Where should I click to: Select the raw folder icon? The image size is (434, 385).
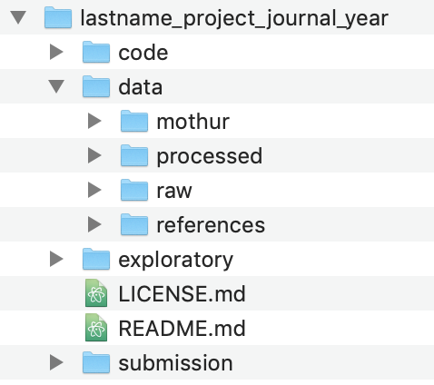[x=134, y=190]
